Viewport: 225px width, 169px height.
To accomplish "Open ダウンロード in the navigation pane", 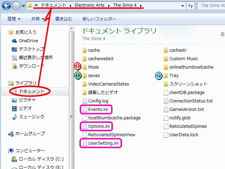I will (x=28, y=66).
